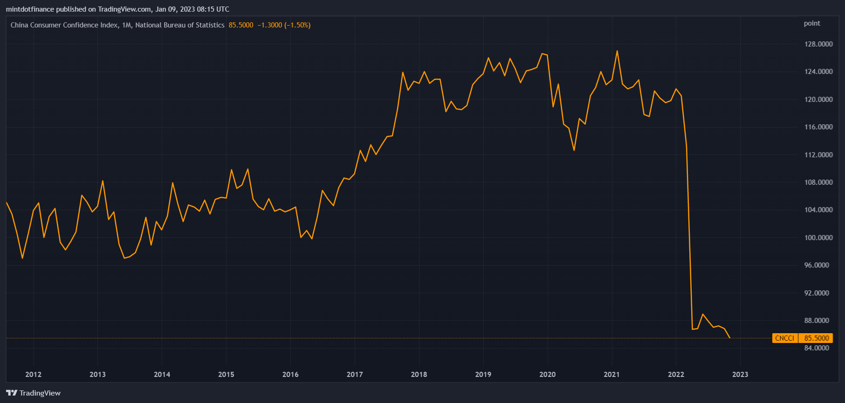Click the 108.0000 price axis label

[818, 182]
